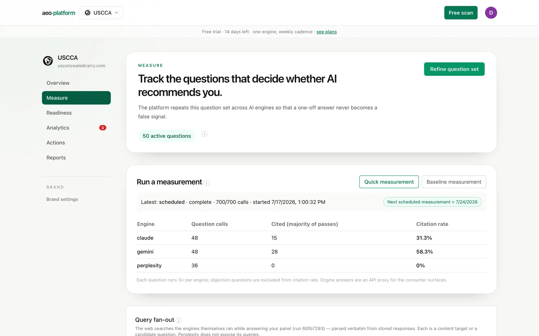Open Brand settings
This screenshot has width=539, height=336.
[62, 199]
